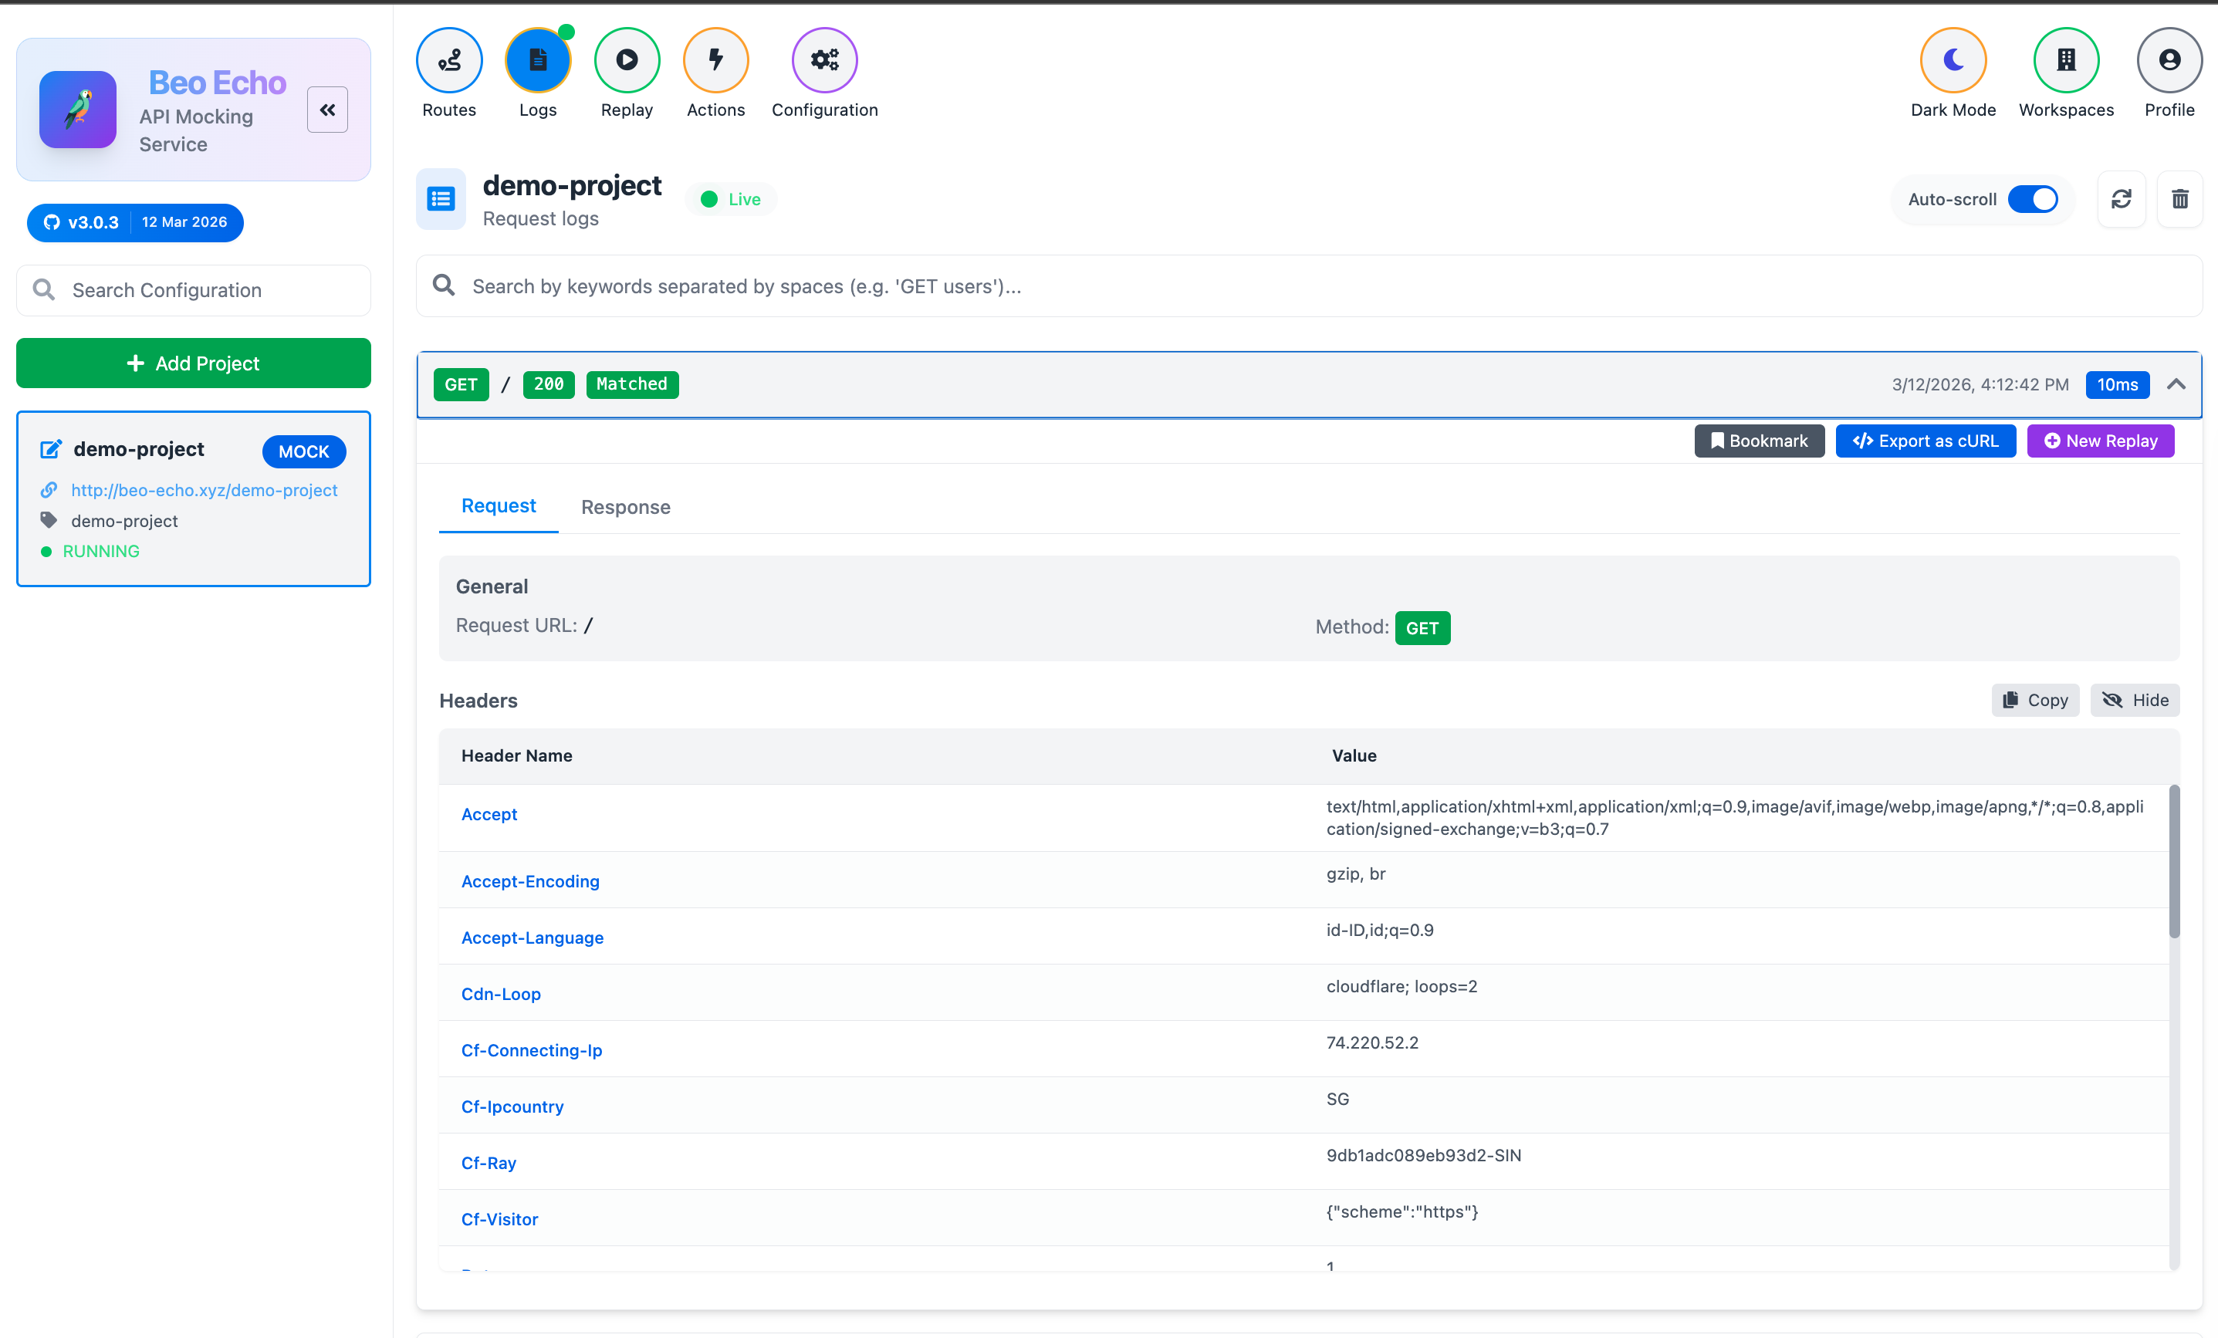2218x1338 pixels.
Task: Open the Actions lightning icon
Action: (715, 60)
